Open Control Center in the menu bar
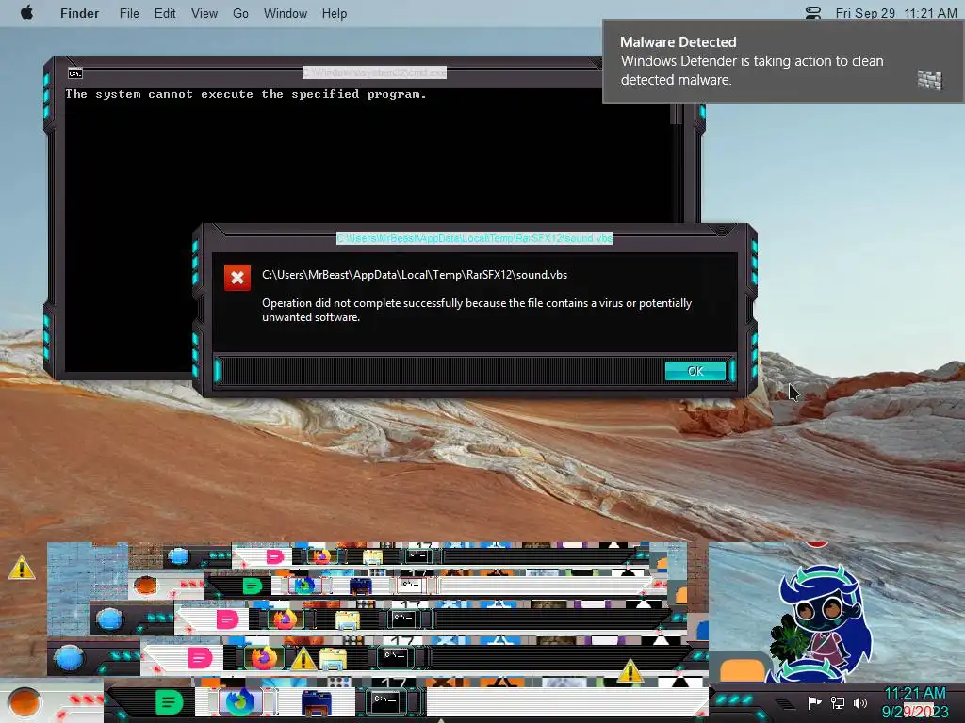Screen dimensions: 965x723 coord(813,13)
